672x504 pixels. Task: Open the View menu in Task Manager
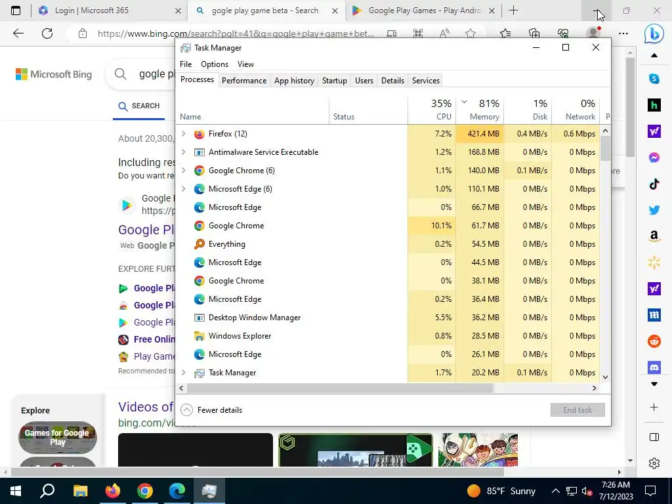[x=245, y=64]
